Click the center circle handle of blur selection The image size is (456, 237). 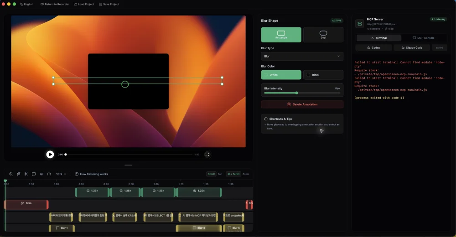pos(125,84)
